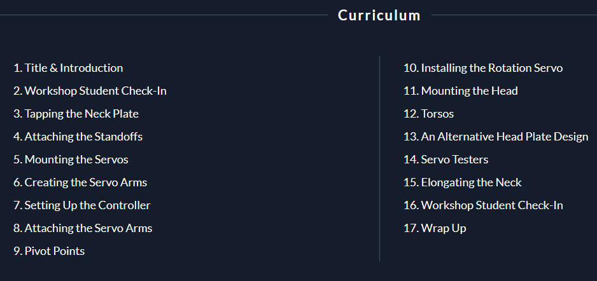Click the Servo Testers lesson
Screen dimensions: 597x281
pos(446,160)
